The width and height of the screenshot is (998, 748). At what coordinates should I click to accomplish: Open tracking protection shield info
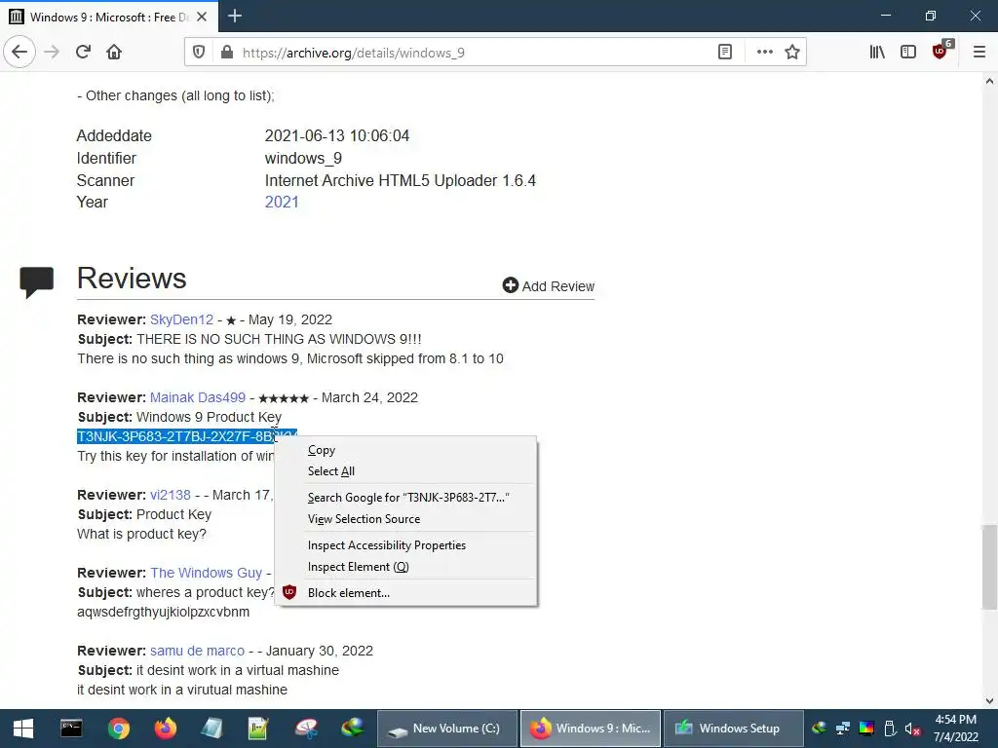199,53
